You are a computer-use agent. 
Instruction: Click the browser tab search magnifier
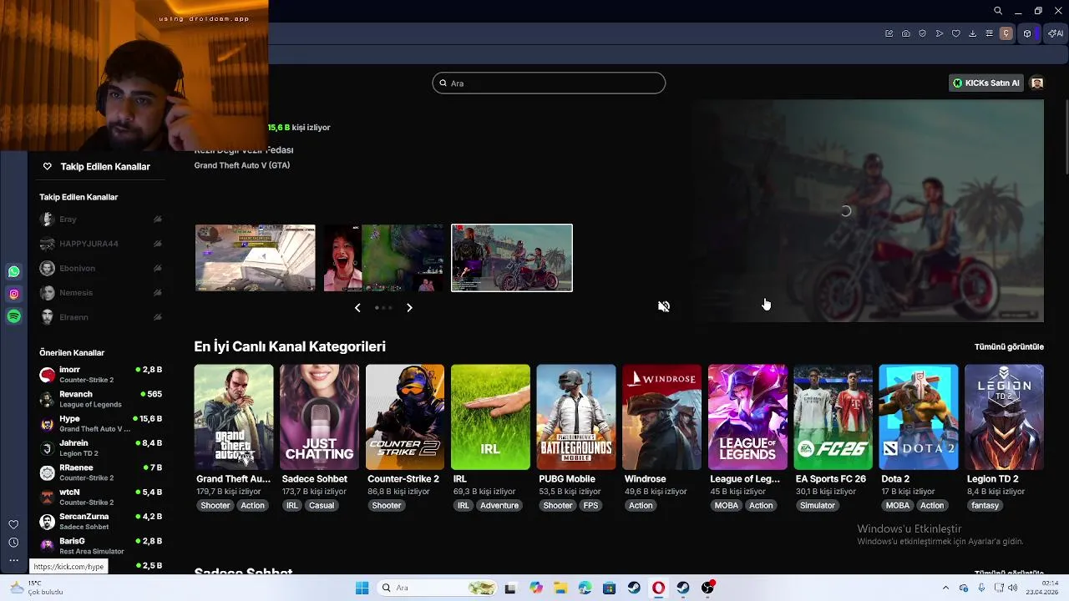(998, 11)
